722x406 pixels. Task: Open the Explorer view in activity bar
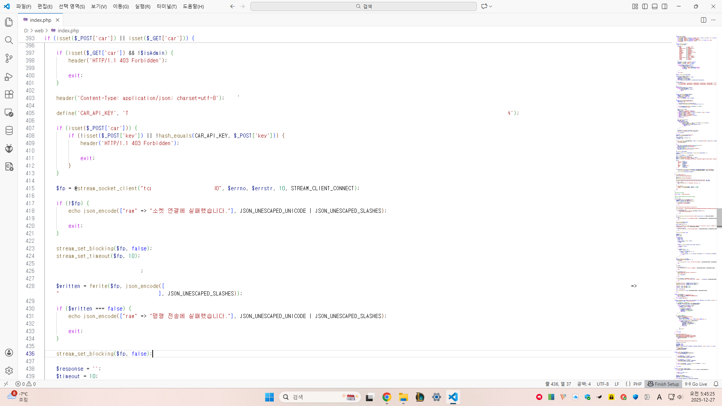coord(9,22)
